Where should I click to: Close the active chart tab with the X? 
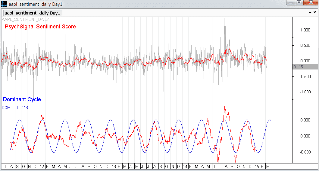(x=315, y=13)
